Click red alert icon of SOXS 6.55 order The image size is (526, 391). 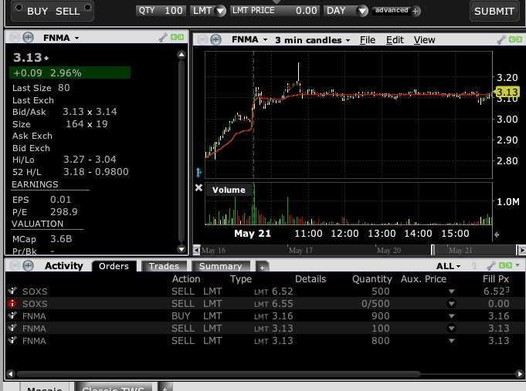pos(12,304)
